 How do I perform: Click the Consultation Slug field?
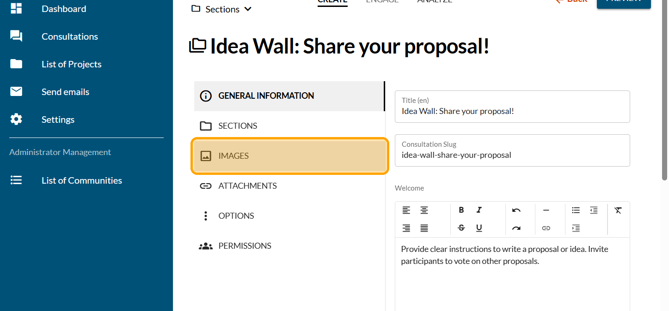(x=512, y=155)
